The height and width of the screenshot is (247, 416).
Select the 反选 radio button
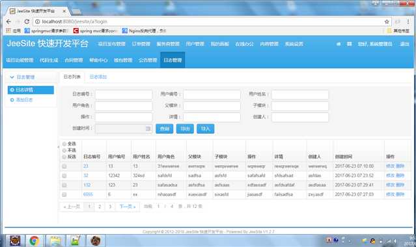[x=64, y=157]
